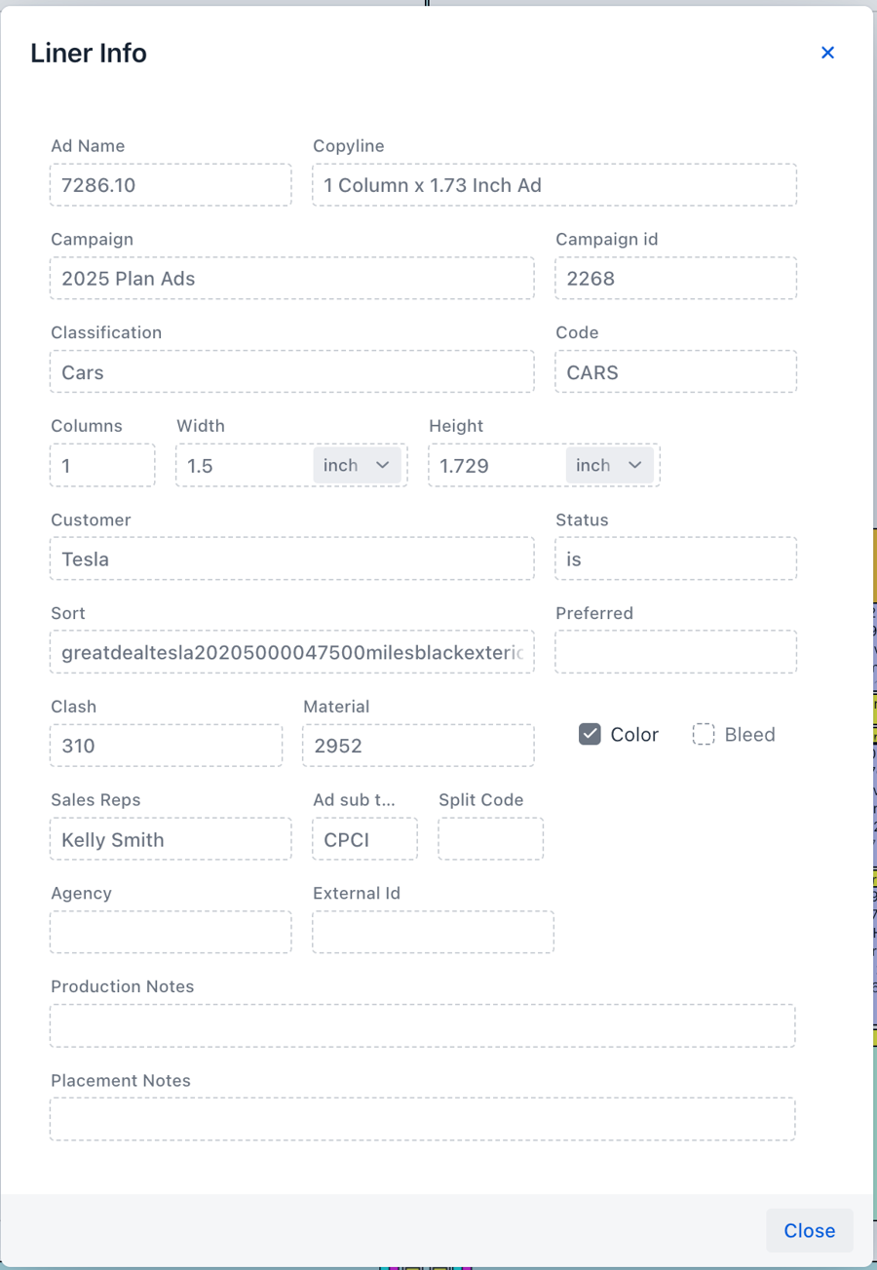
Task: Focus the Production Notes field
Action: point(422,1026)
